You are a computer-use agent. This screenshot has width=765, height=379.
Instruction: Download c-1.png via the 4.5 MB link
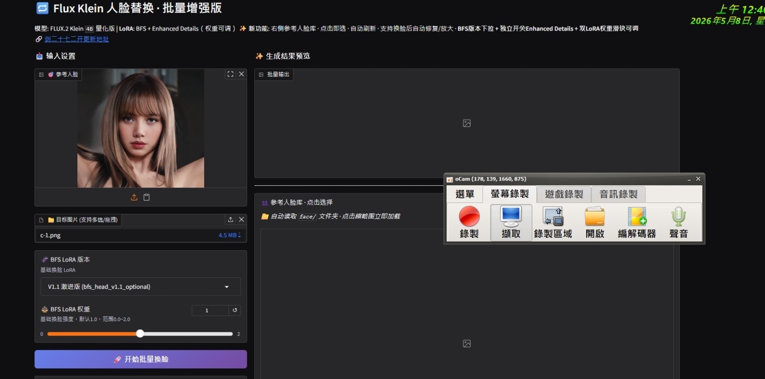(229, 235)
